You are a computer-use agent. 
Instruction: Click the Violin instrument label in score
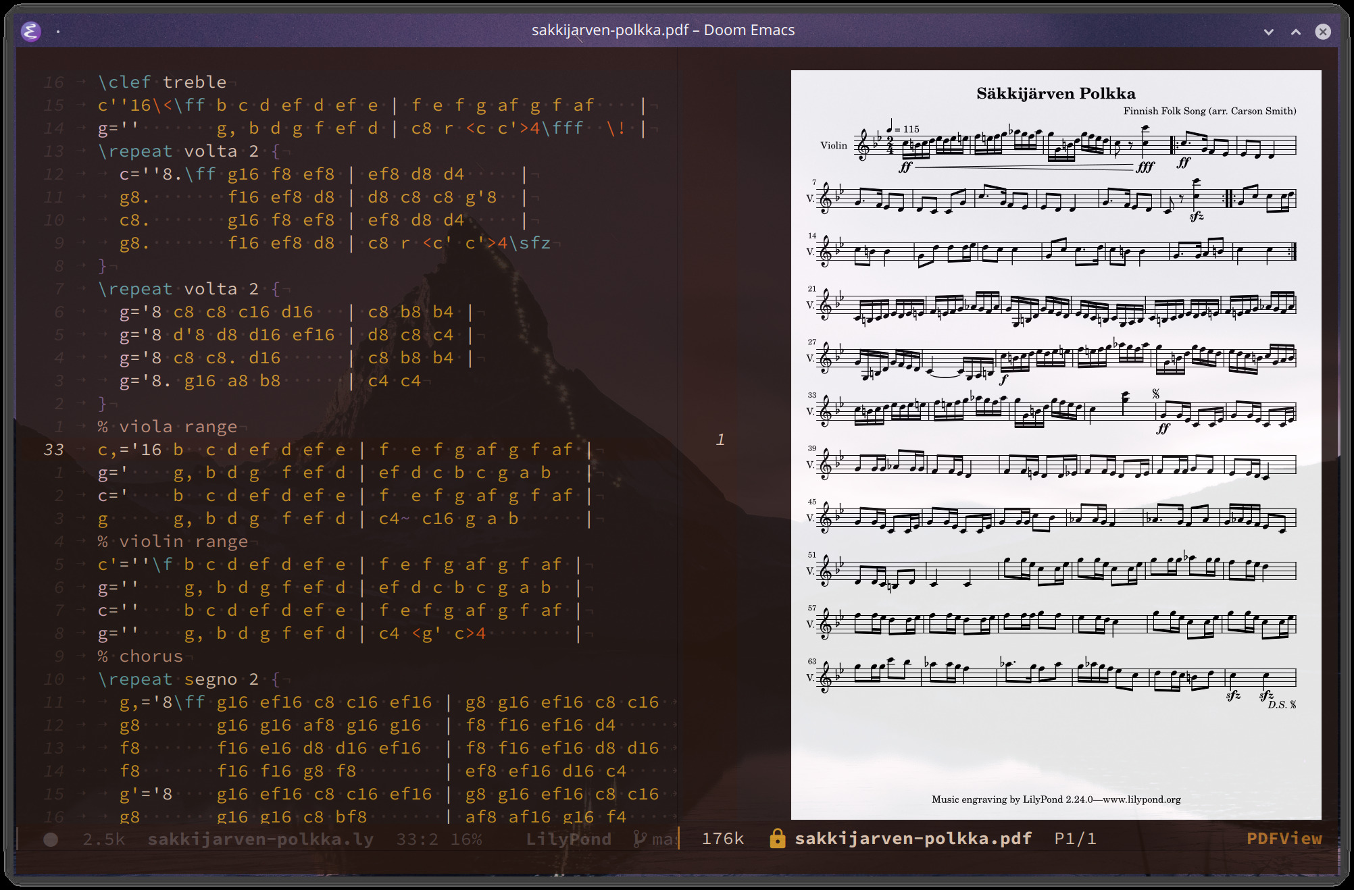tap(833, 145)
